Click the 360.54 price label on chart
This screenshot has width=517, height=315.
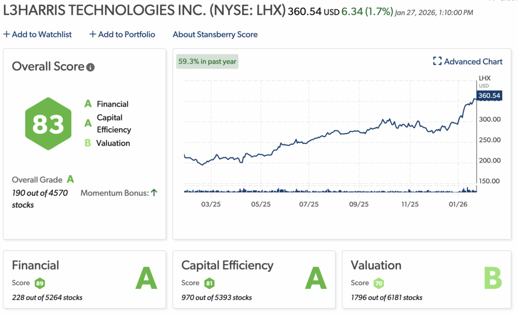(489, 95)
